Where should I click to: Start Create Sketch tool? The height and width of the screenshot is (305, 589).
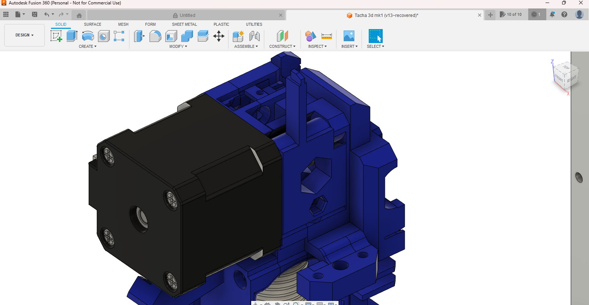click(56, 36)
